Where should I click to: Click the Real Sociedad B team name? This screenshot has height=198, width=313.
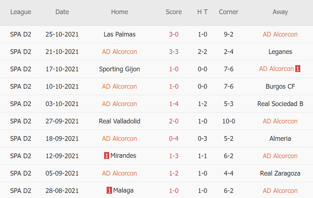(280, 104)
